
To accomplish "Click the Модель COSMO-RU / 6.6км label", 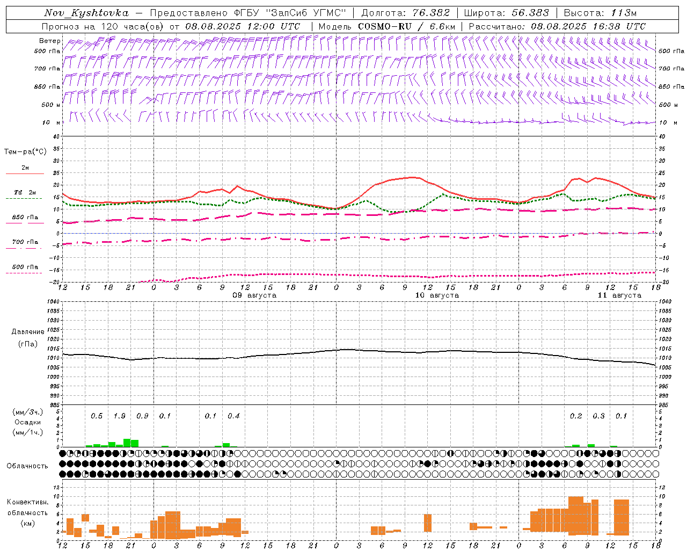I will pyautogui.click(x=387, y=26).
